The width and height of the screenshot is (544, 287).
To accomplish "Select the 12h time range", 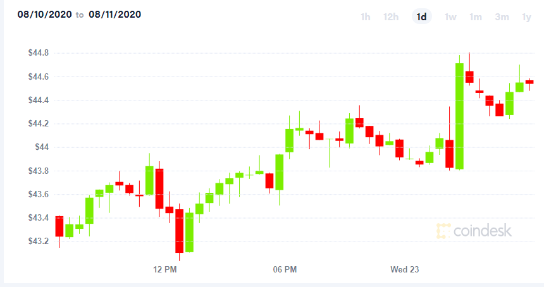I will pyautogui.click(x=391, y=16).
